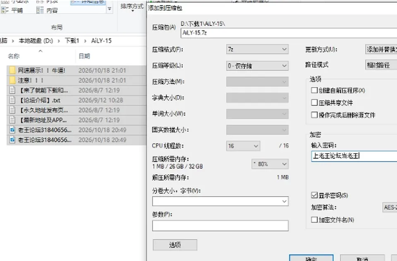
Task: Click AiLY-15 in the address breadcrumb
Action: 101,41
